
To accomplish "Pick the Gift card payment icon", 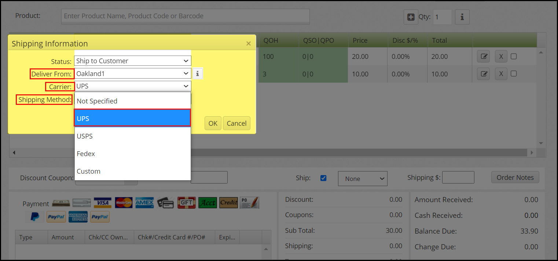I will pyautogui.click(x=187, y=203).
